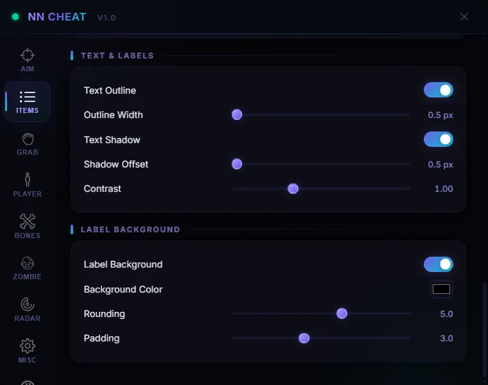Click the Shadow Offset slider knob
The height and width of the screenshot is (385, 488).
pyautogui.click(x=237, y=164)
